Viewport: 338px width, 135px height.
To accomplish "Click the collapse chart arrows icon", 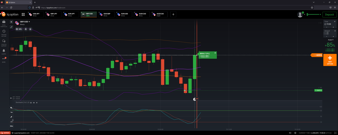I will pyautogui.click(x=11, y=27).
